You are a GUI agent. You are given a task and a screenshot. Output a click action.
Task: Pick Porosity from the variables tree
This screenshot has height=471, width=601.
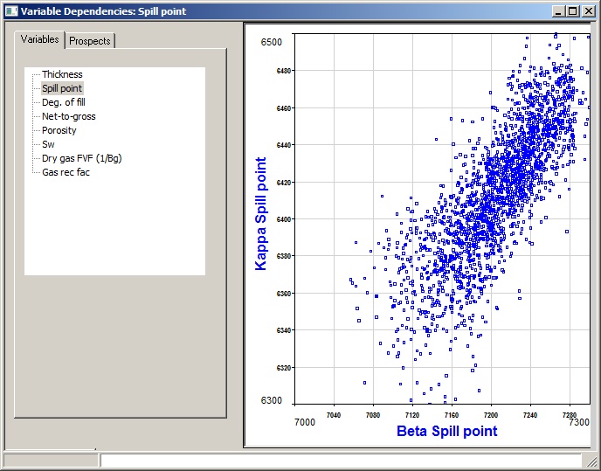59,130
